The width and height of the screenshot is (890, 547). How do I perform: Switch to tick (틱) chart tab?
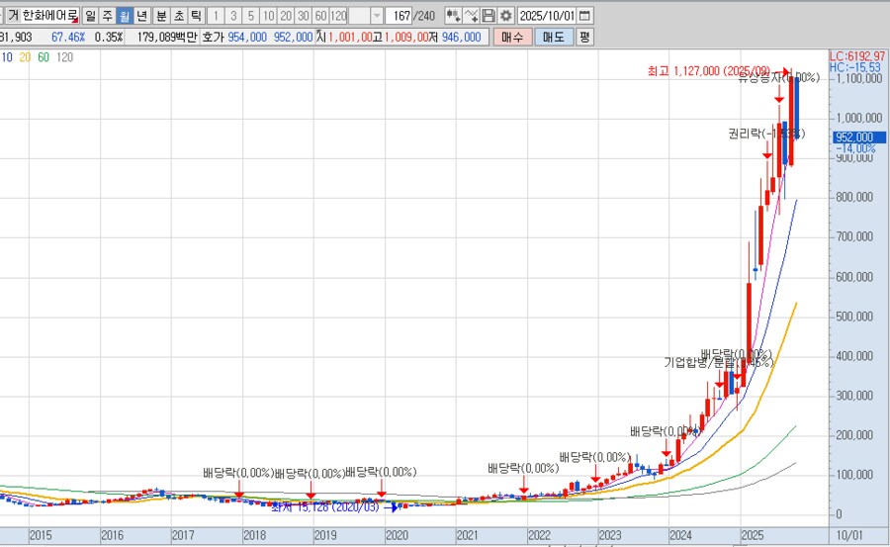pos(196,16)
